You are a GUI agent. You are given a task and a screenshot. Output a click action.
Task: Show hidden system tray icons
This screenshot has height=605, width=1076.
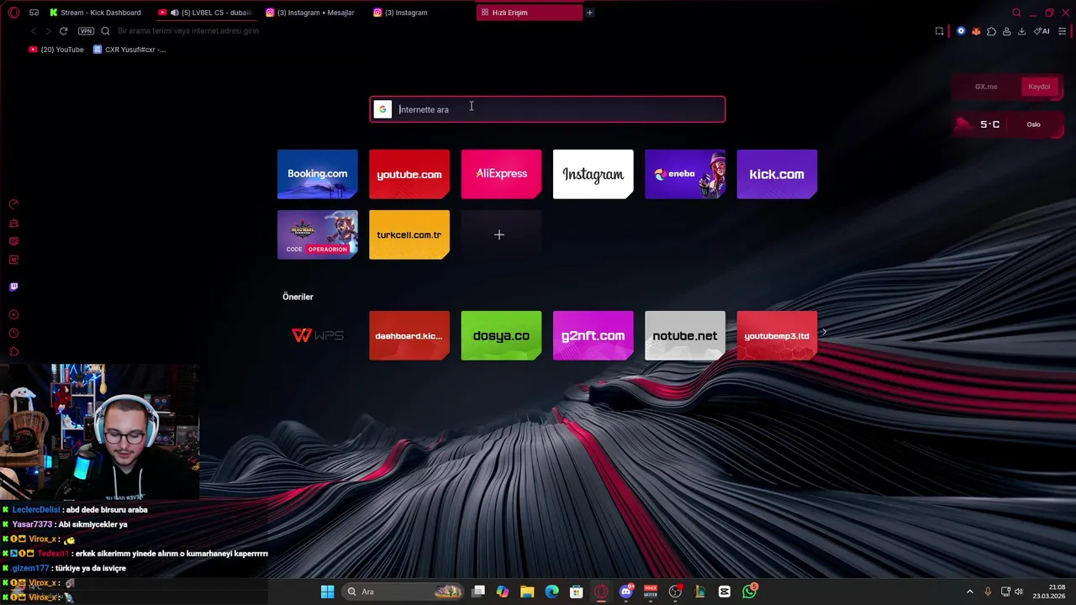969,592
